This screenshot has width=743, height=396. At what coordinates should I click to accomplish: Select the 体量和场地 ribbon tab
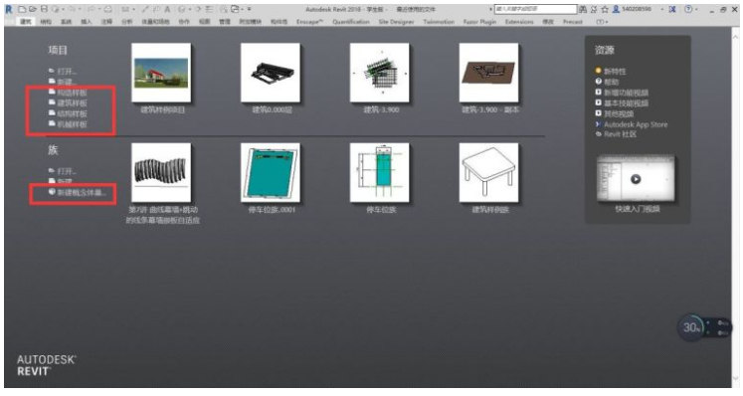pyautogui.click(x=155, y=22)
